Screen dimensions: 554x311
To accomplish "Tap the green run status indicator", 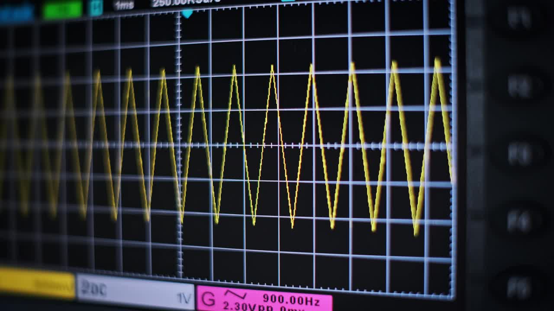I will 62,10.
